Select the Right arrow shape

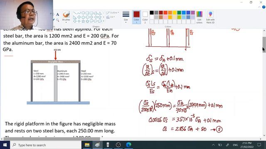[91, 17]
